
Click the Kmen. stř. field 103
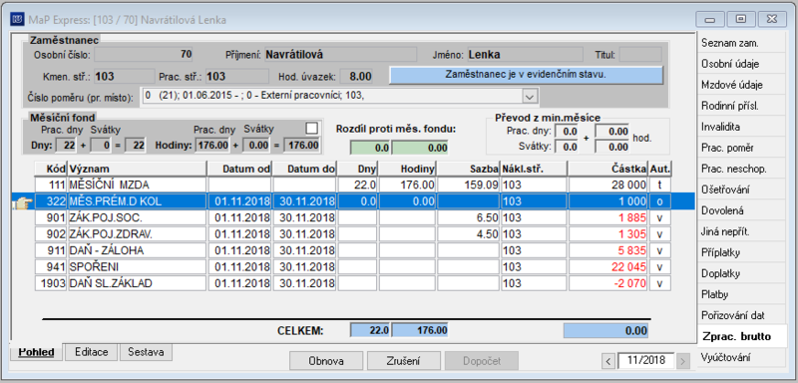(124, 77)
